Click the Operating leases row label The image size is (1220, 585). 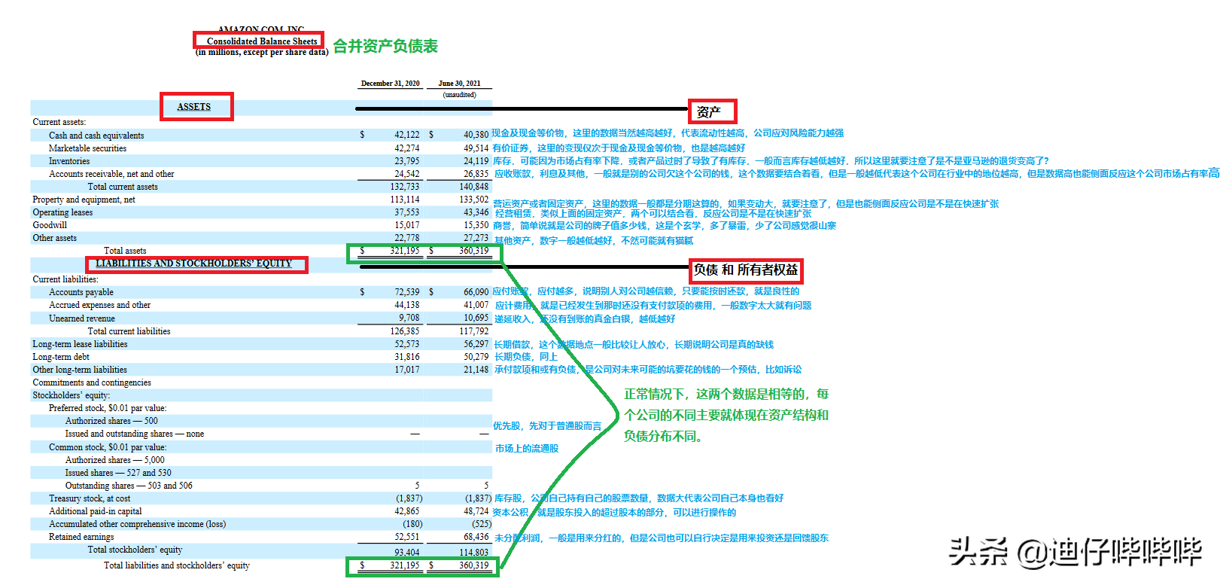click(x=62, y=212)
